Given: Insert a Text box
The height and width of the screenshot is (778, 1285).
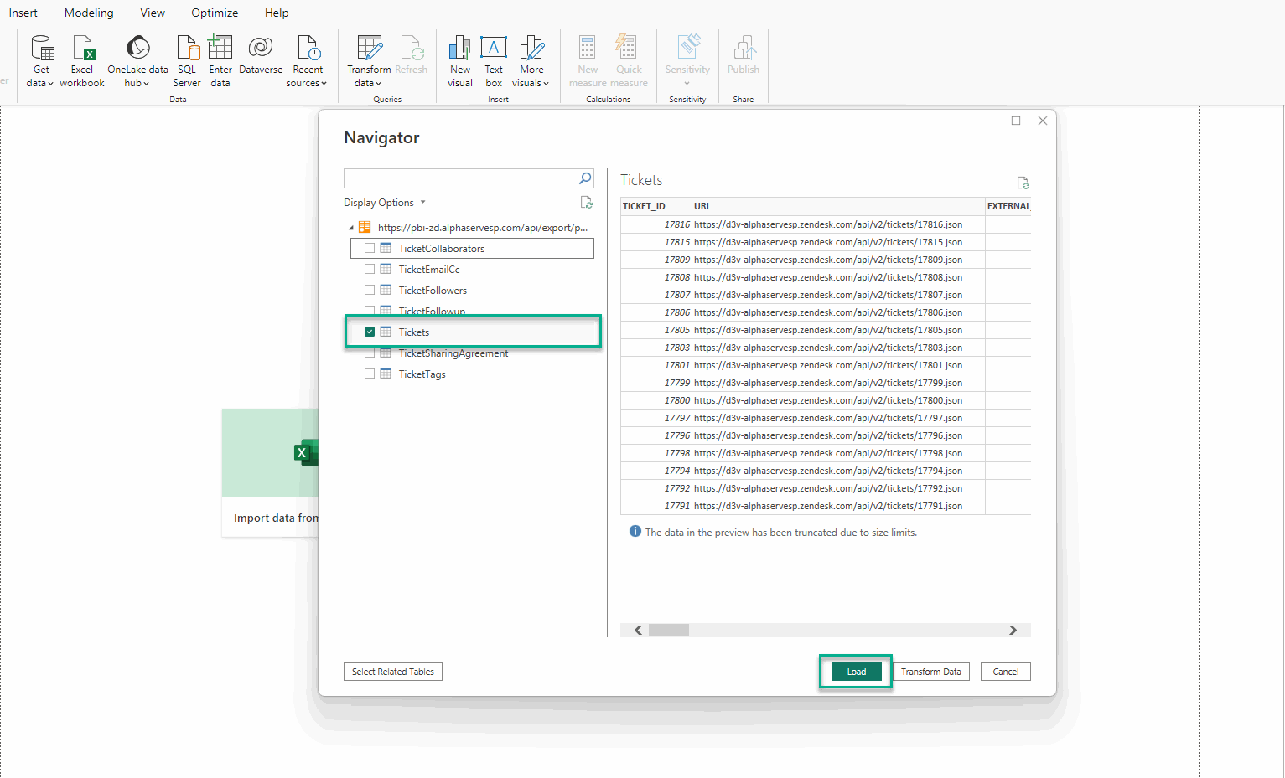Looking at the screenshot, I should (494, 59).
